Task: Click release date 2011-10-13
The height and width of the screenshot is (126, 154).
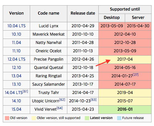Action: coord(83,51)
